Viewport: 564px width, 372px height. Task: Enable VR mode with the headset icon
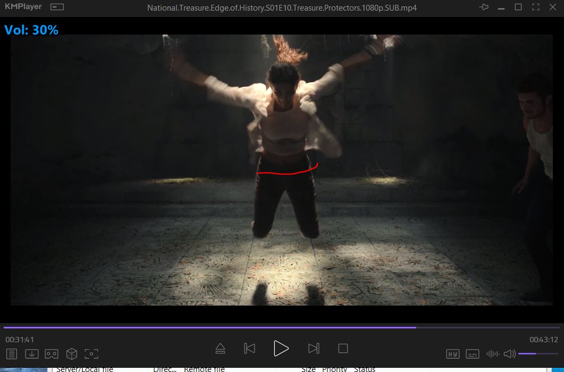click(x=52, y=353)
